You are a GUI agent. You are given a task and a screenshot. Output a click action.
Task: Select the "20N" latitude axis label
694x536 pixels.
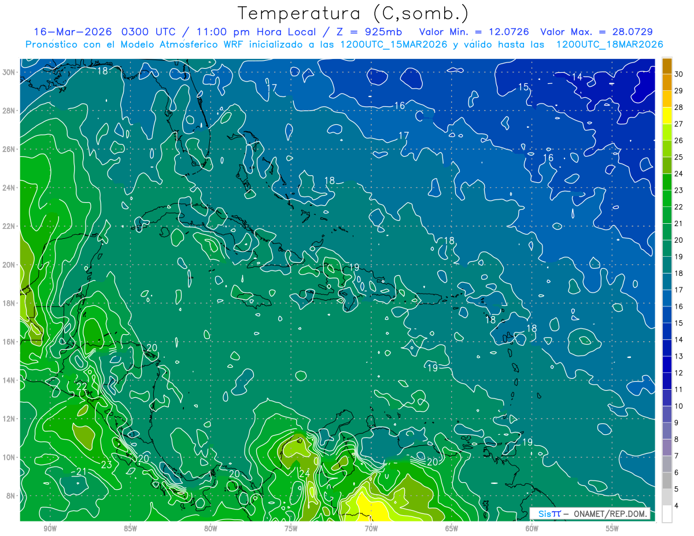pyautogui.click(x=9, y=265)
